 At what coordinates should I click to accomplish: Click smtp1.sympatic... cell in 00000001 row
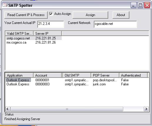76,80
